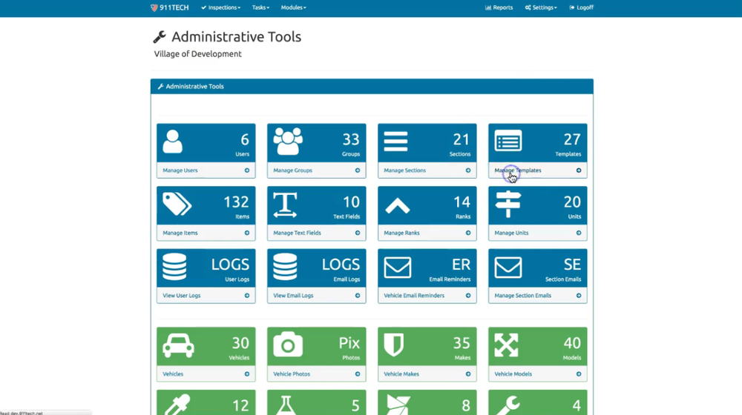Click the flask icon on green tile

click(285, 405)
